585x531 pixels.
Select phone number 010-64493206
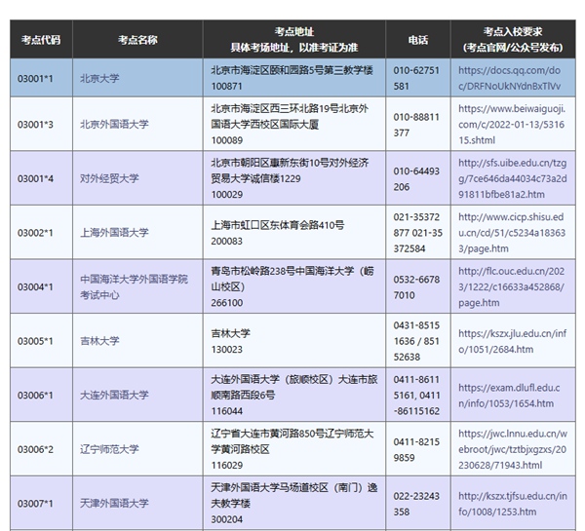(x=416, y=178)
